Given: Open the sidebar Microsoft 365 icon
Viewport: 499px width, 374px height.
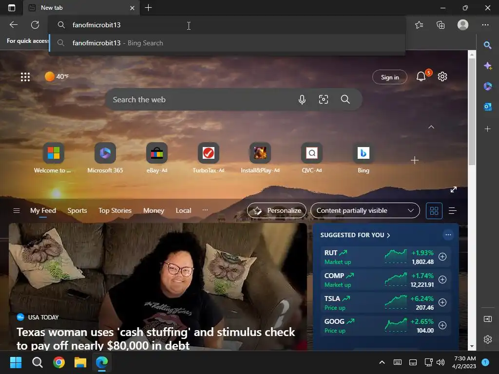Looking at the screenshot, I should (487, 86).
